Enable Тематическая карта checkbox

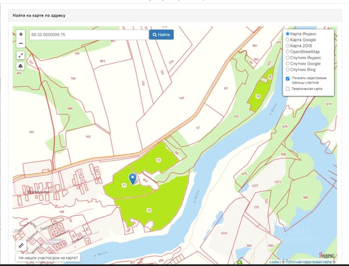click(288, 89)
